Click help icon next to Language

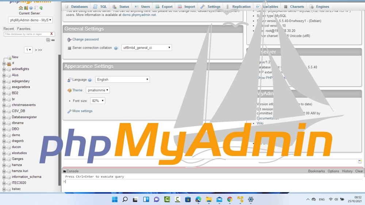pyautogui.click(x=90, y=80)
